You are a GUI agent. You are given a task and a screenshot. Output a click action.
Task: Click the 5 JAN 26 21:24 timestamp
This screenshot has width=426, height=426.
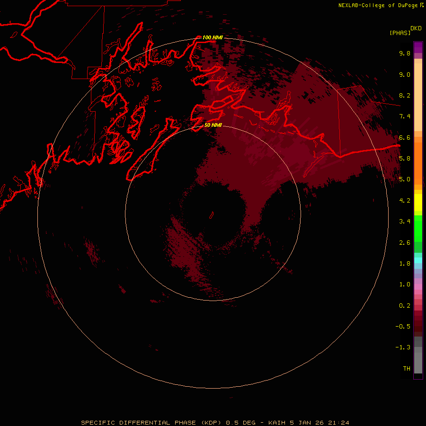(319, 423)
